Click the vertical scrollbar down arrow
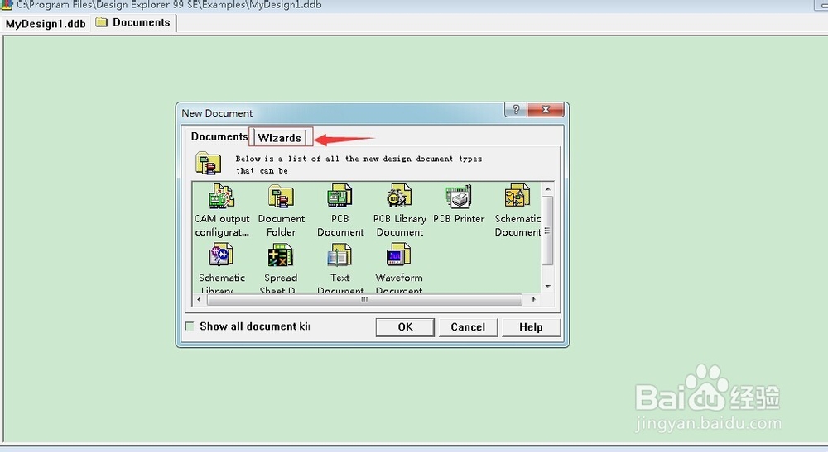Screen dimensions: 828x452 tap(547, 286)
